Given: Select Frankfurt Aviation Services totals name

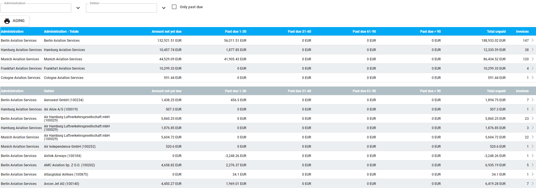Looking at the screenshot, I should [64, 68].
